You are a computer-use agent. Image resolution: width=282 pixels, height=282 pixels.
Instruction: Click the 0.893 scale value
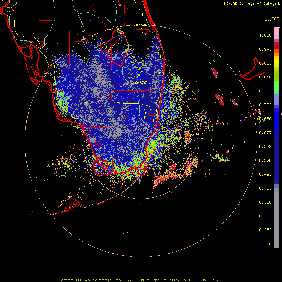coord(265,63)
